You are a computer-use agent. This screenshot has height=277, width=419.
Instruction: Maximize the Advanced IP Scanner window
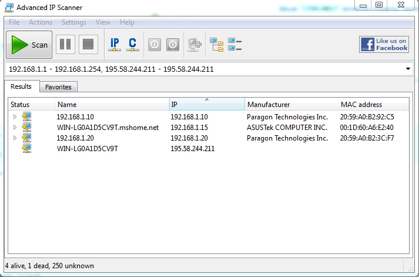tap(379, 5)
